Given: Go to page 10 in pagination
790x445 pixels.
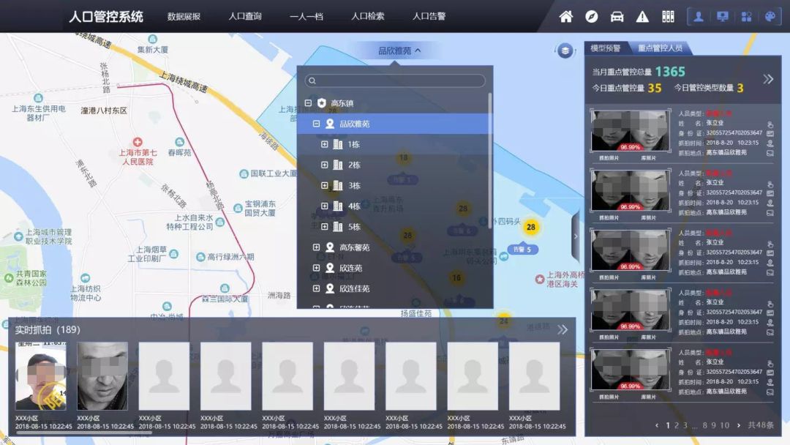Looking at the screenshot, I should pos(724,426).
